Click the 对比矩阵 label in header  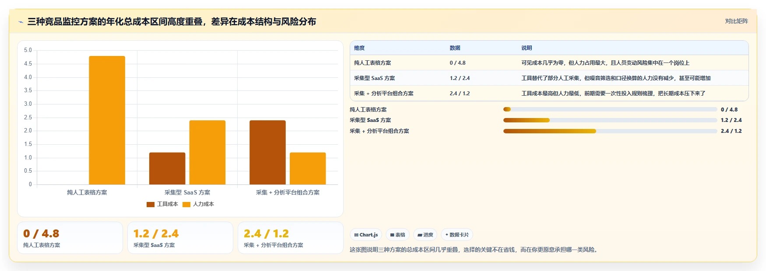pyautogui.click(x=736, y=21)
